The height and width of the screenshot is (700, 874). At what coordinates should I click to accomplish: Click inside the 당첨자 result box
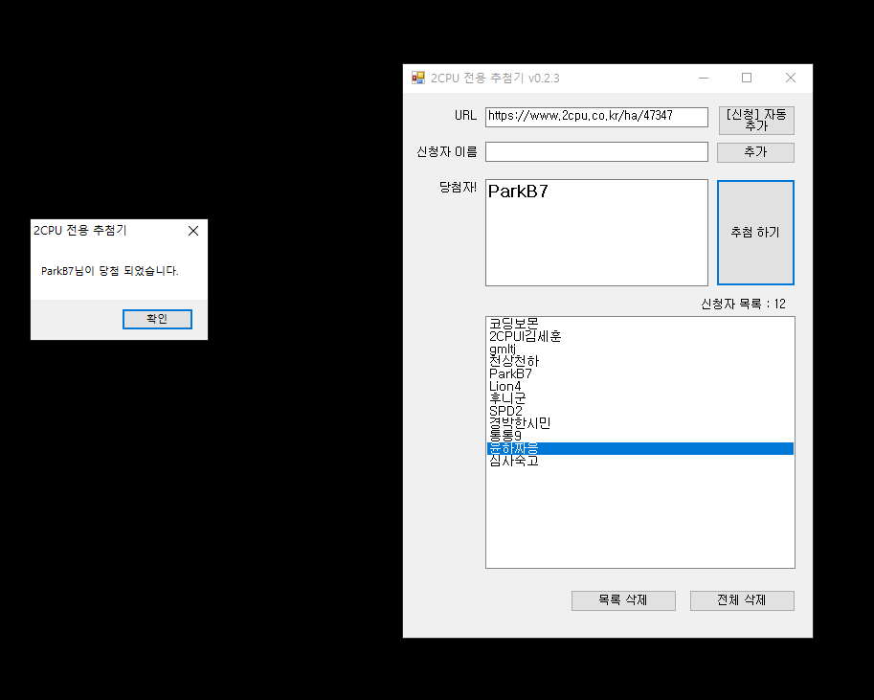pos(596,233)
